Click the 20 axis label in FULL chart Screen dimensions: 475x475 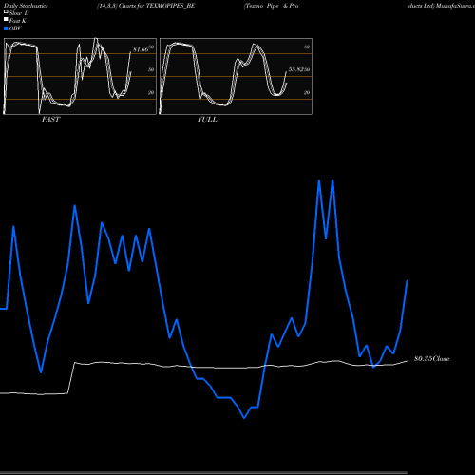pyautogui.click(x=307, y=92)
